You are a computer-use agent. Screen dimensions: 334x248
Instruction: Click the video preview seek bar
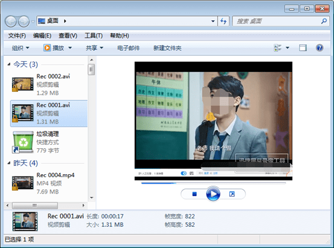coord(213,183)
